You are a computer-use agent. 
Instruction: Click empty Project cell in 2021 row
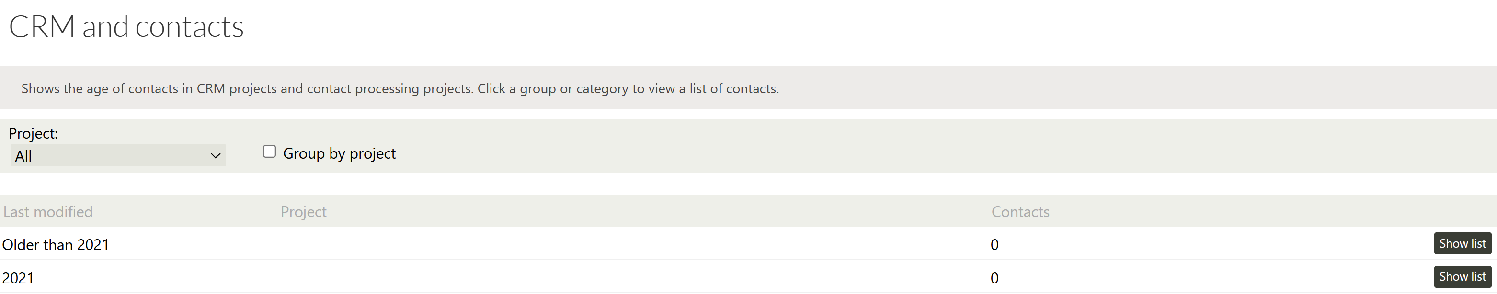pyautogui.click(x=581, y=278)
